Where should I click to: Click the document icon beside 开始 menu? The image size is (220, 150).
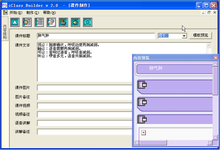5,13
